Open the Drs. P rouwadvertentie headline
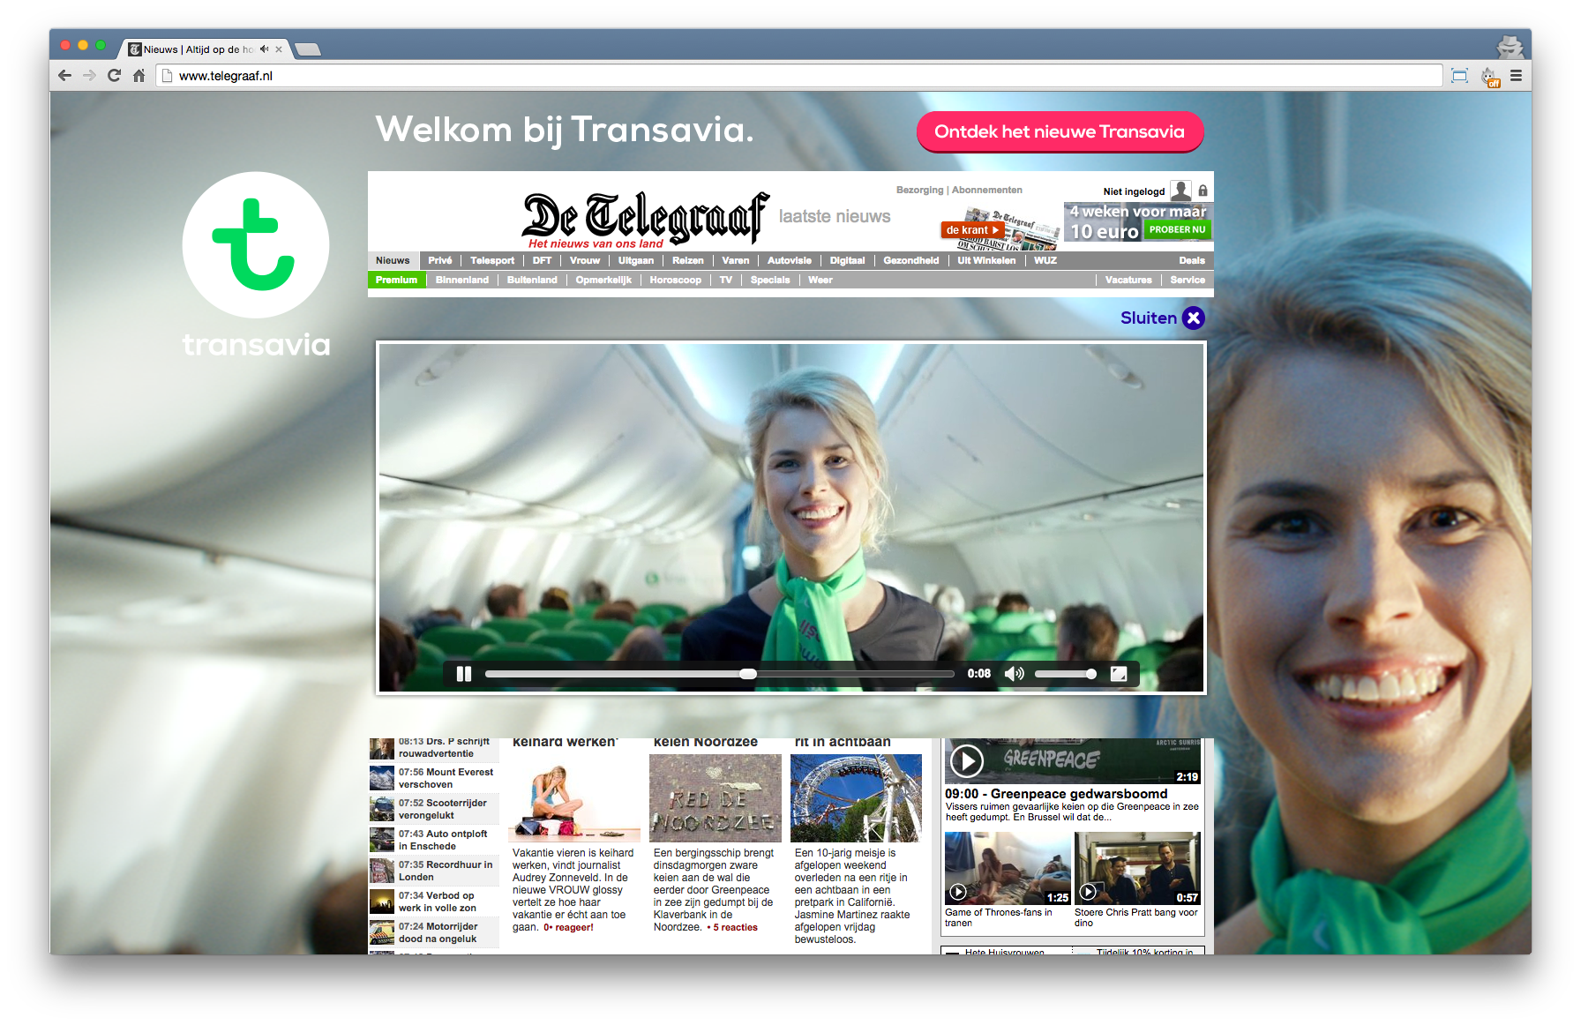The image size is (1581, 1025). (x=444, y=747)
